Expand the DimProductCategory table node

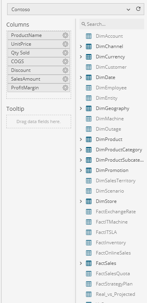click(x=81, y=150)
